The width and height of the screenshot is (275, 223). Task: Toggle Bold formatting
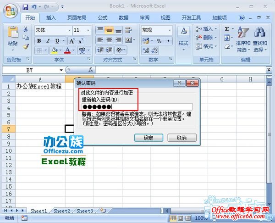pyautogui.click(x=39, y=41)
